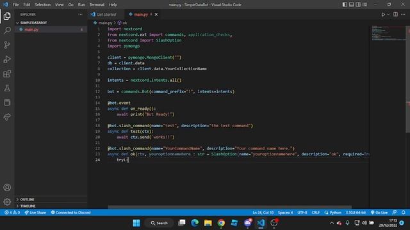Click main.py in the breadcrumb
Screen dimensions: 410x230
pos(105,23)
